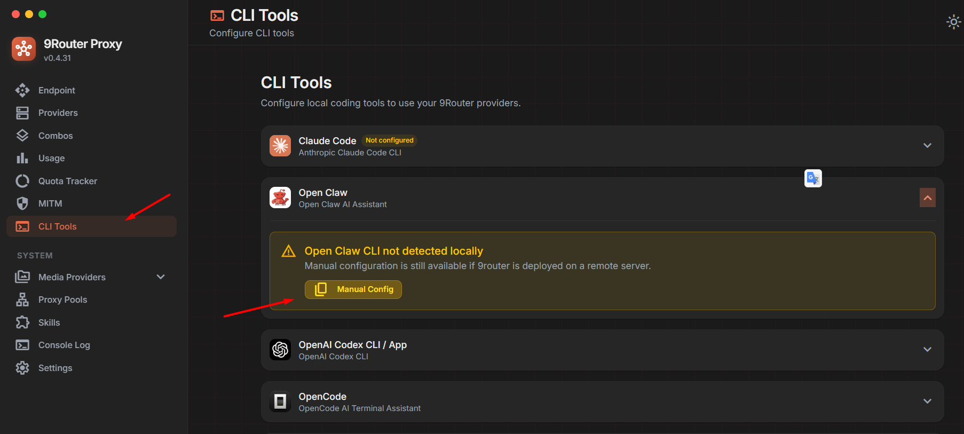Collapse the Open Claw card

928,198
